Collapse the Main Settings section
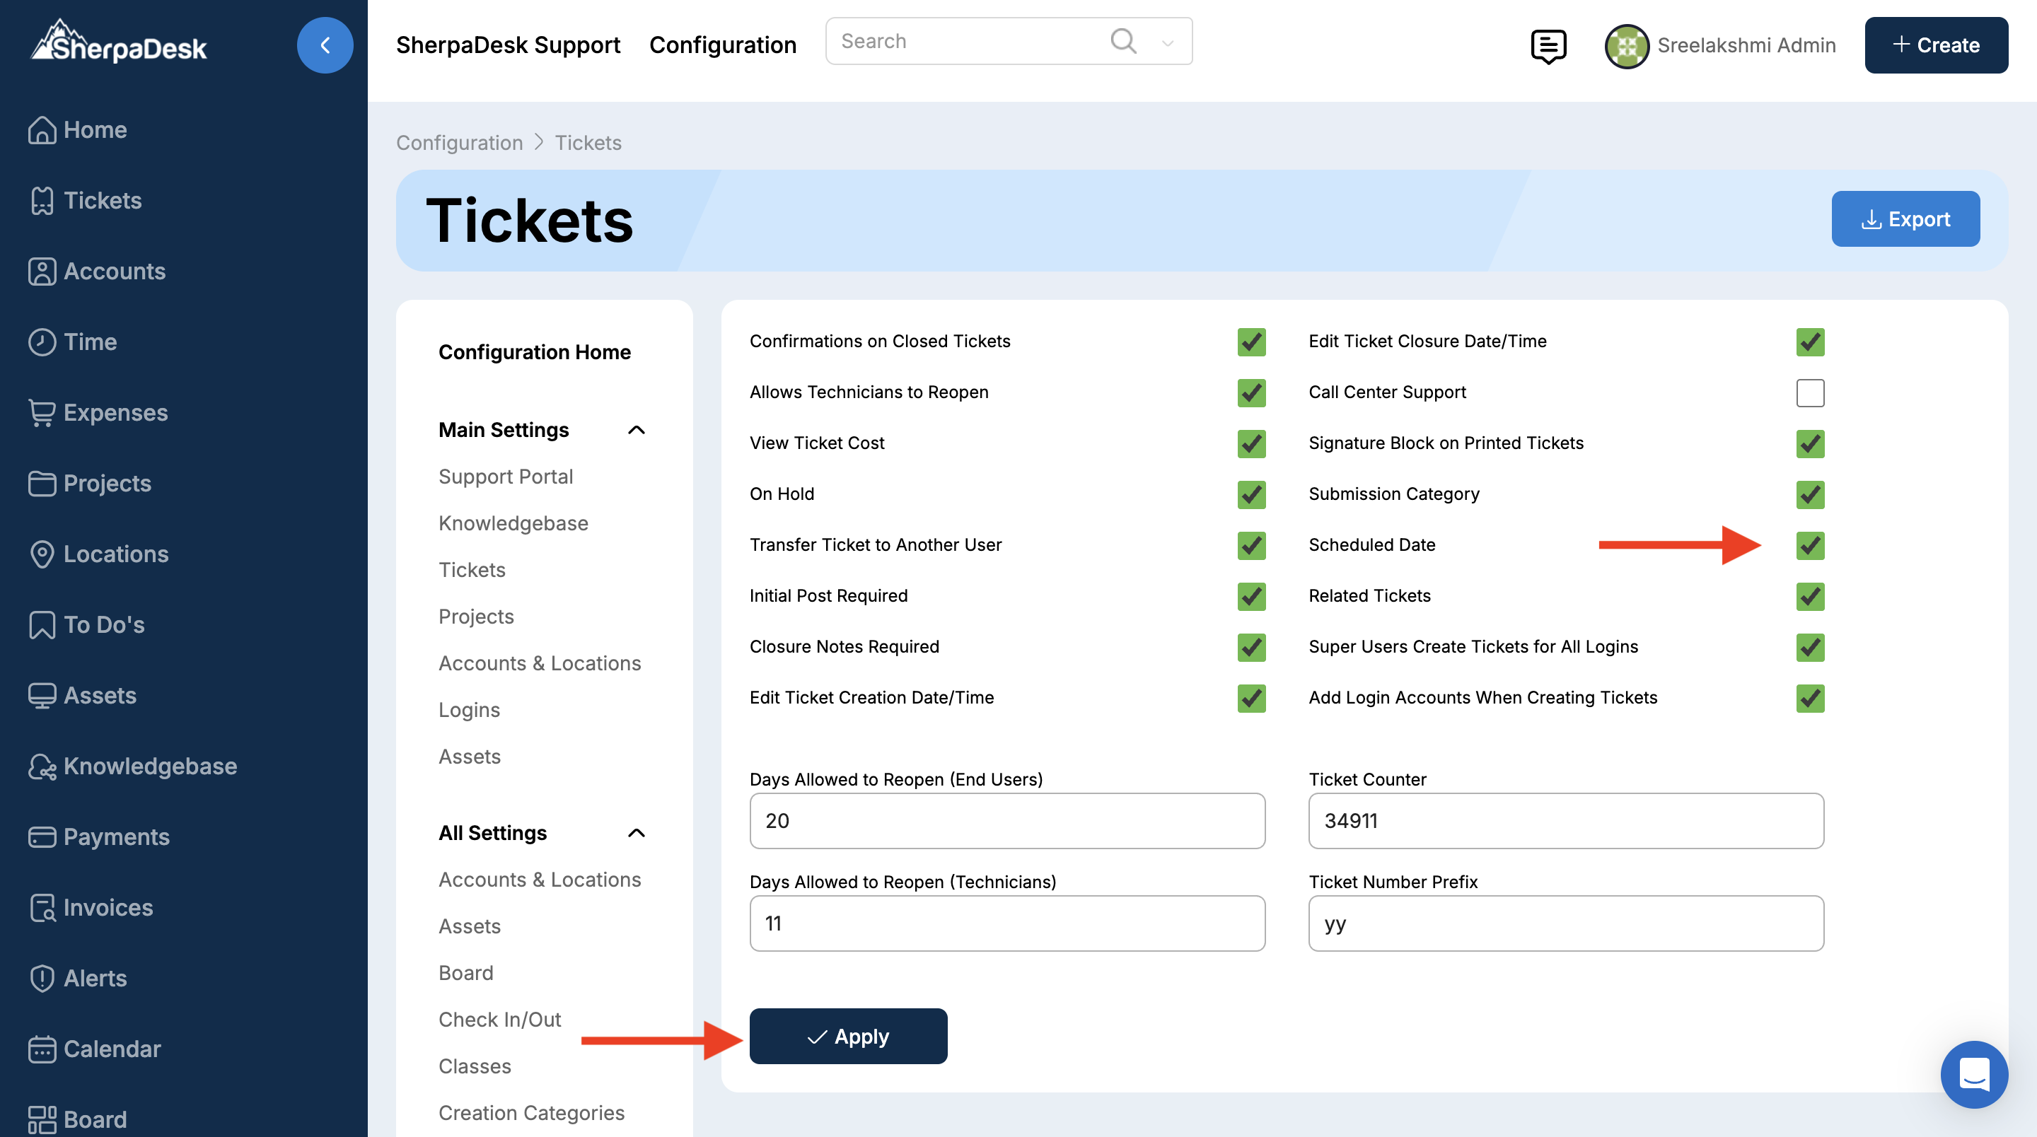This screenshot has width=2037, height=1137. coord(636,430)
